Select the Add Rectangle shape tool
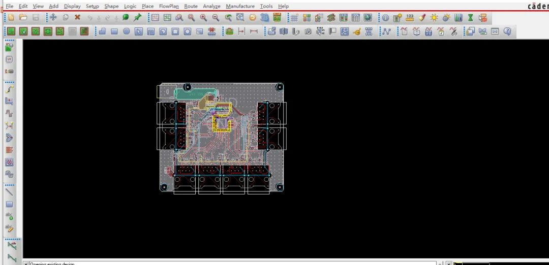The image size is (549, 265). point(114,31)
